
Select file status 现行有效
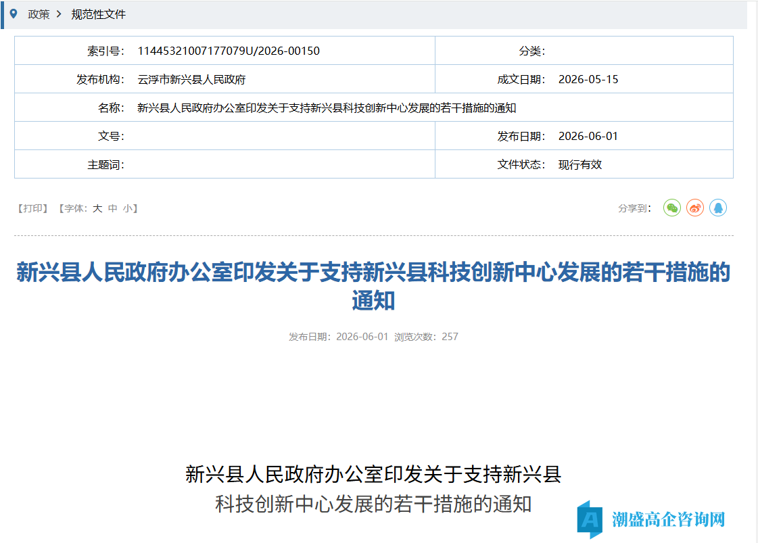[x=580, y=165]
